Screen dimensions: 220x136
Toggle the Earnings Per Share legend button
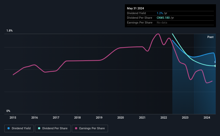(x=90, y=129)
